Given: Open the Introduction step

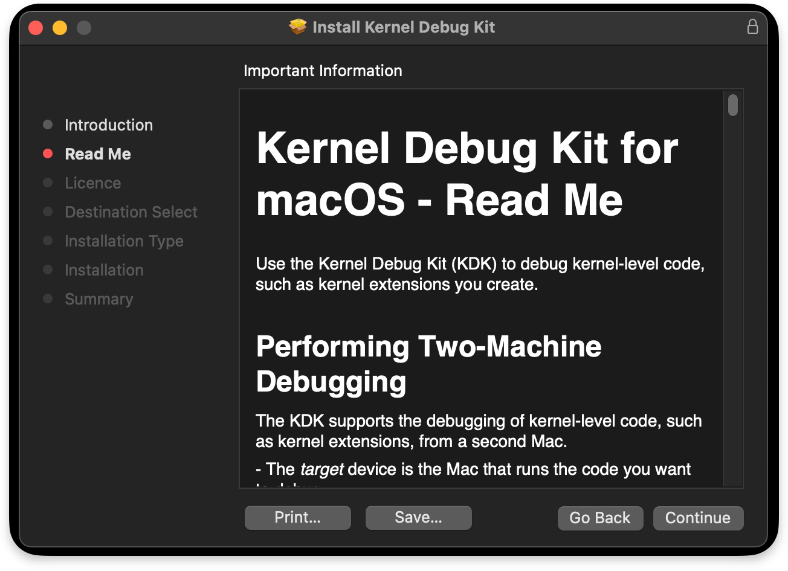Looking at the screenshot, I should click(x=109, y=125).
